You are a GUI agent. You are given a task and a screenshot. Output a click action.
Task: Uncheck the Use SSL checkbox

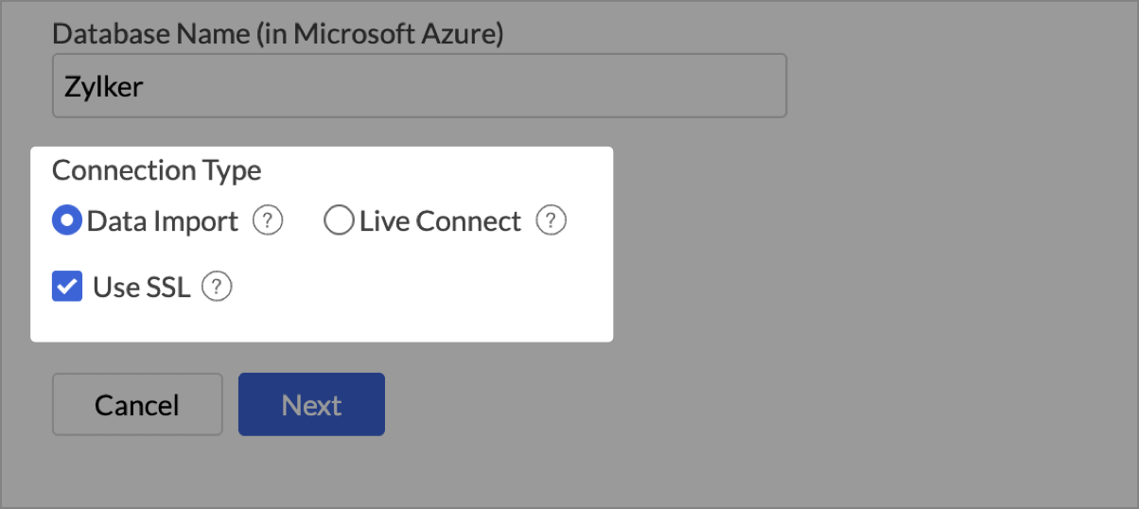[x=67, y=287]
